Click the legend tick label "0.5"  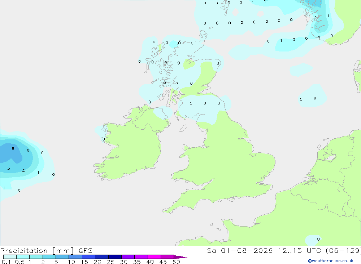click(x=19, y=262)
